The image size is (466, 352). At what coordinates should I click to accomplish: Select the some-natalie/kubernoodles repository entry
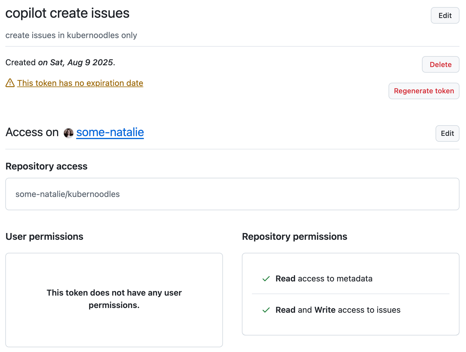tap(68, 194)
